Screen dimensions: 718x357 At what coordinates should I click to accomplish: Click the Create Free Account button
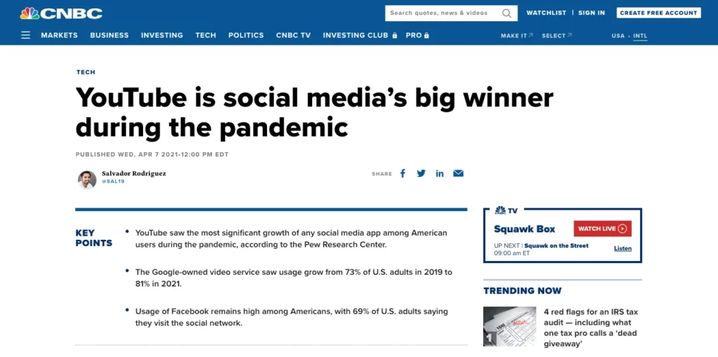tap(658, 13)
